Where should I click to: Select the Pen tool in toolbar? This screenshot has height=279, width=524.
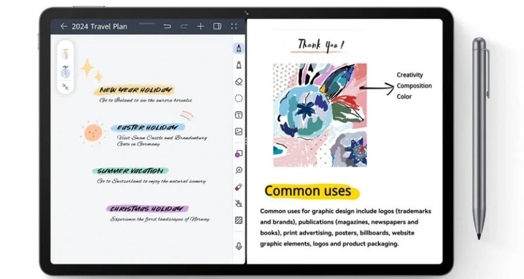click(239, 48)
